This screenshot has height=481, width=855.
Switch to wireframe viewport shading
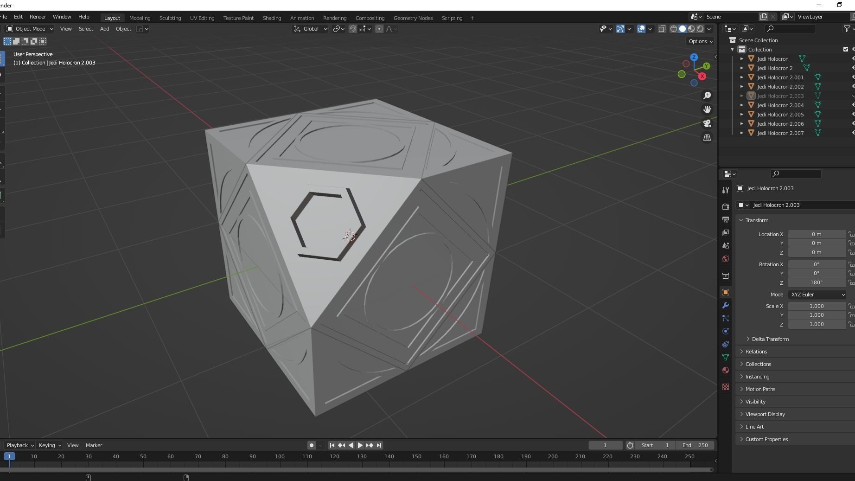pyautogui.click(x=674, y=29)
